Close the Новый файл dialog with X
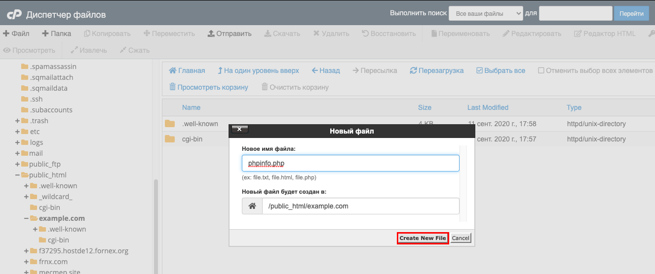Screen dimensions: 655x274 239,130
